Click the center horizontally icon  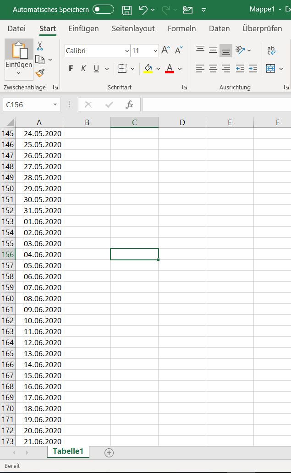click(213, 68)
